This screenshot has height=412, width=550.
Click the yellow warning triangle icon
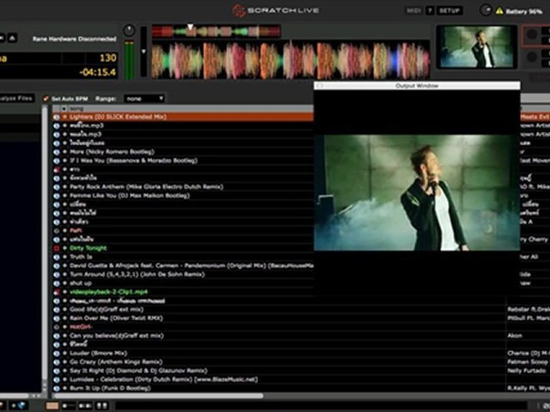tap(499, 11)
